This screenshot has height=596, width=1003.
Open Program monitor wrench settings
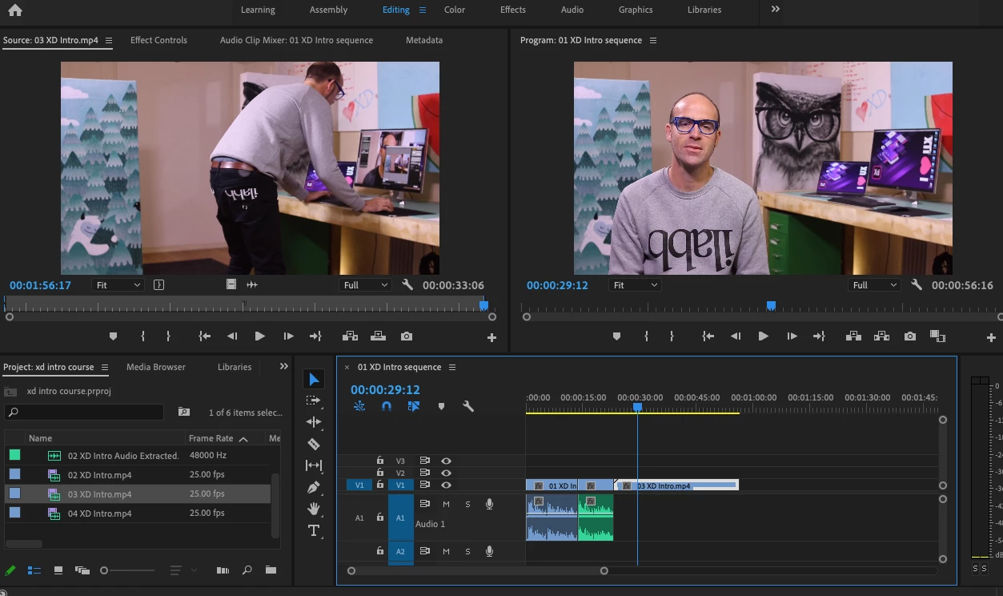[x=917, y=284]
